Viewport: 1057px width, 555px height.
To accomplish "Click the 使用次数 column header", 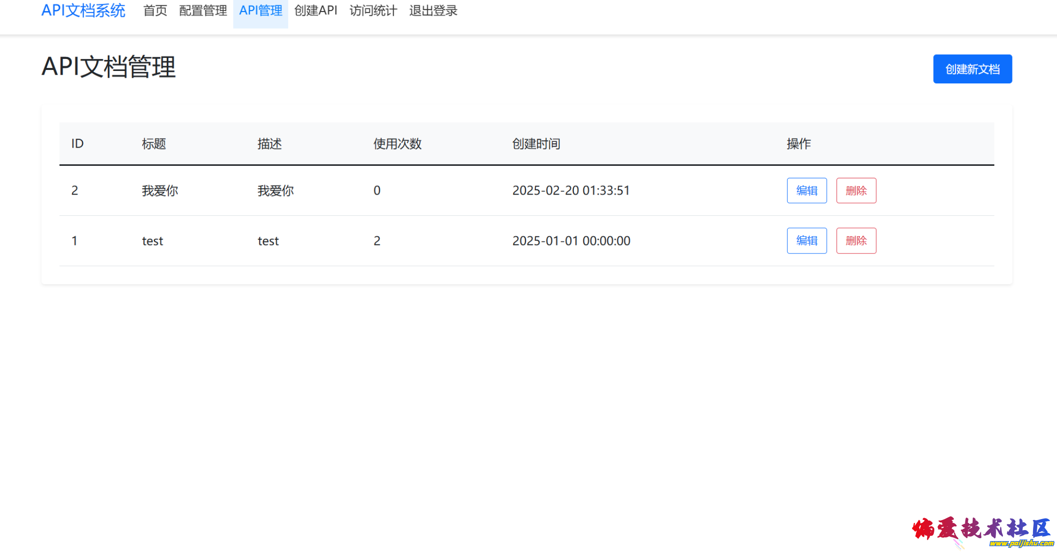I will 397,144.
